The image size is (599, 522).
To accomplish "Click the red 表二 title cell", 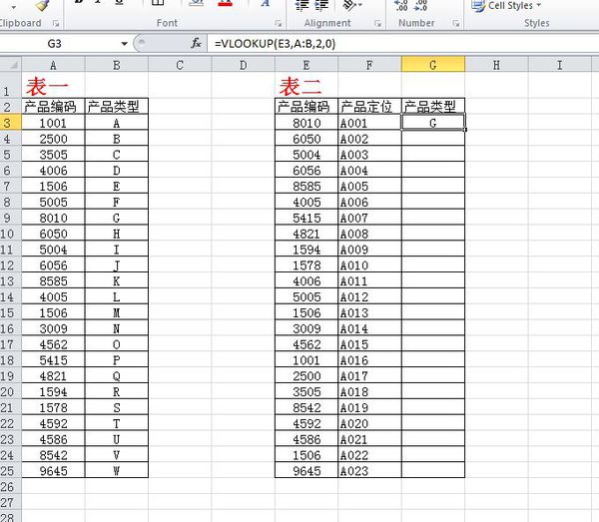I will pyautogui.click(x=306, y=85).
